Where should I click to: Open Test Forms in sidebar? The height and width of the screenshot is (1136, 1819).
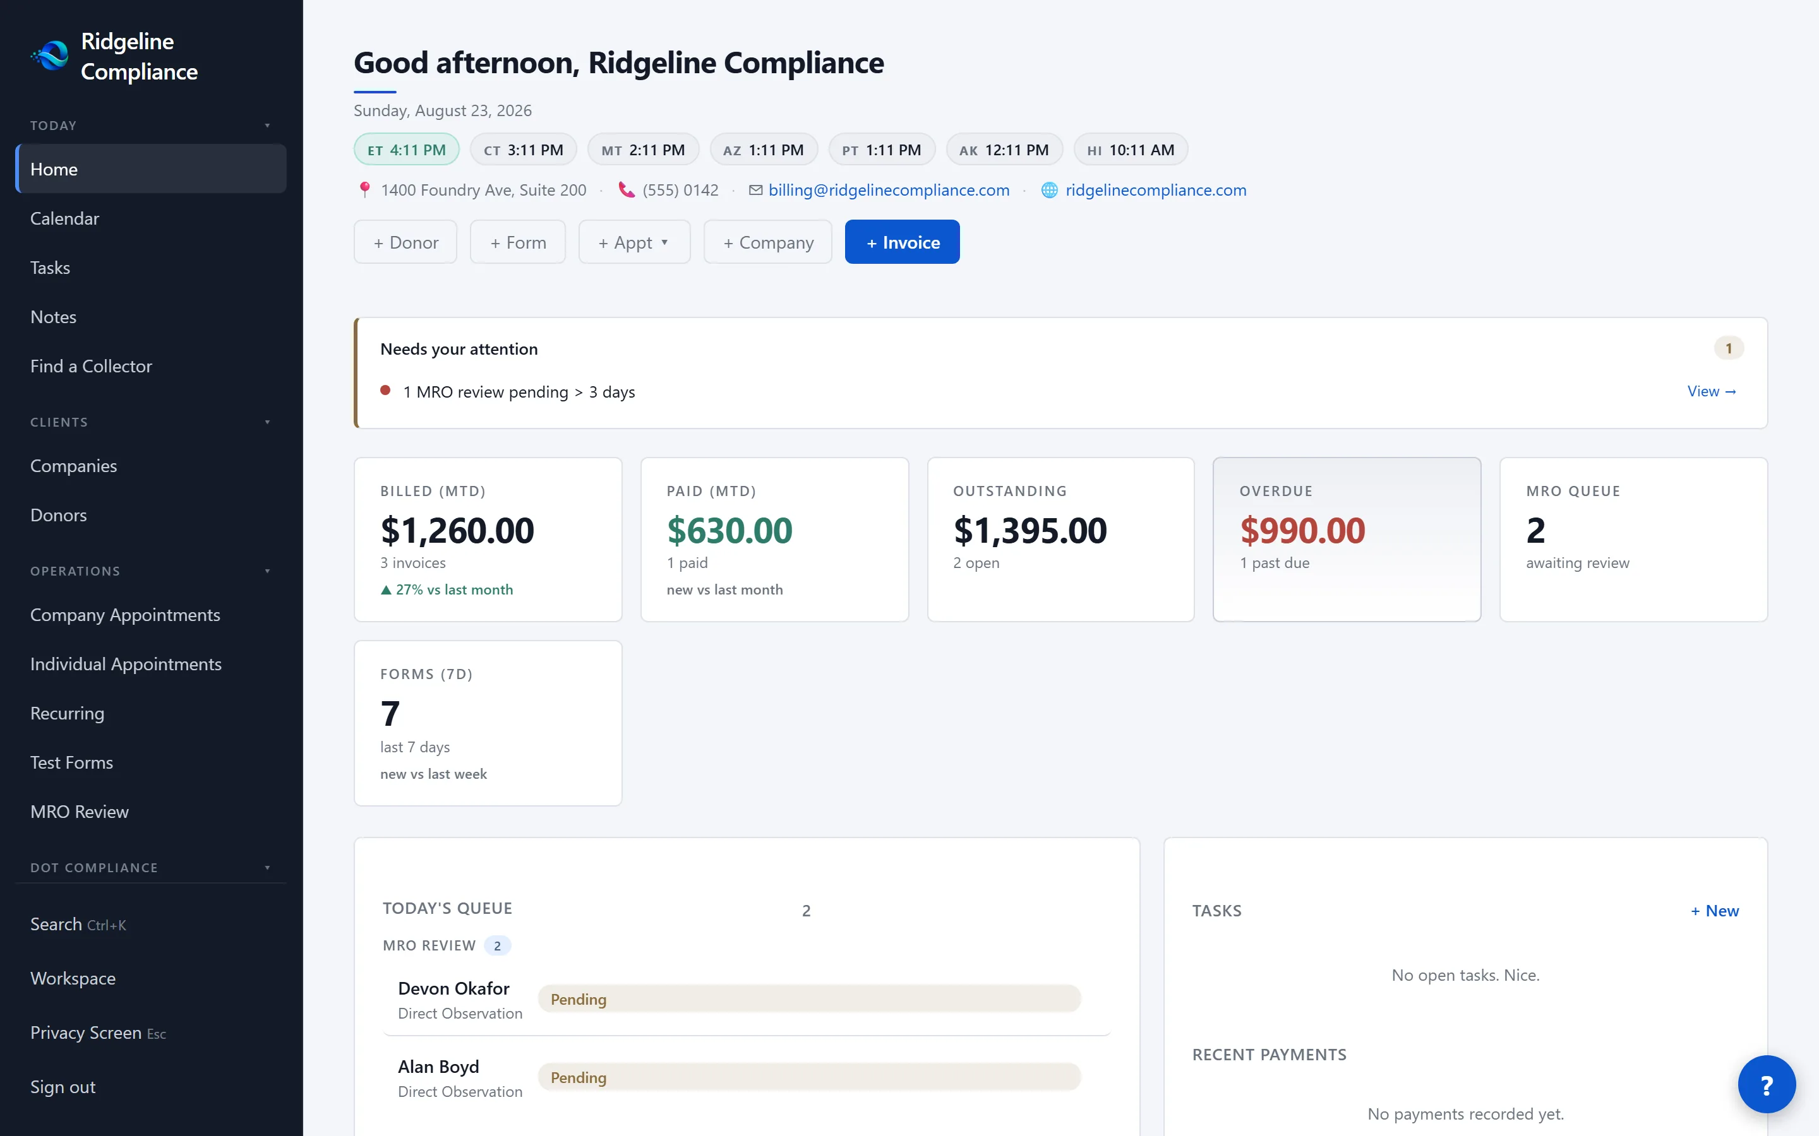(x=150, y=762)
